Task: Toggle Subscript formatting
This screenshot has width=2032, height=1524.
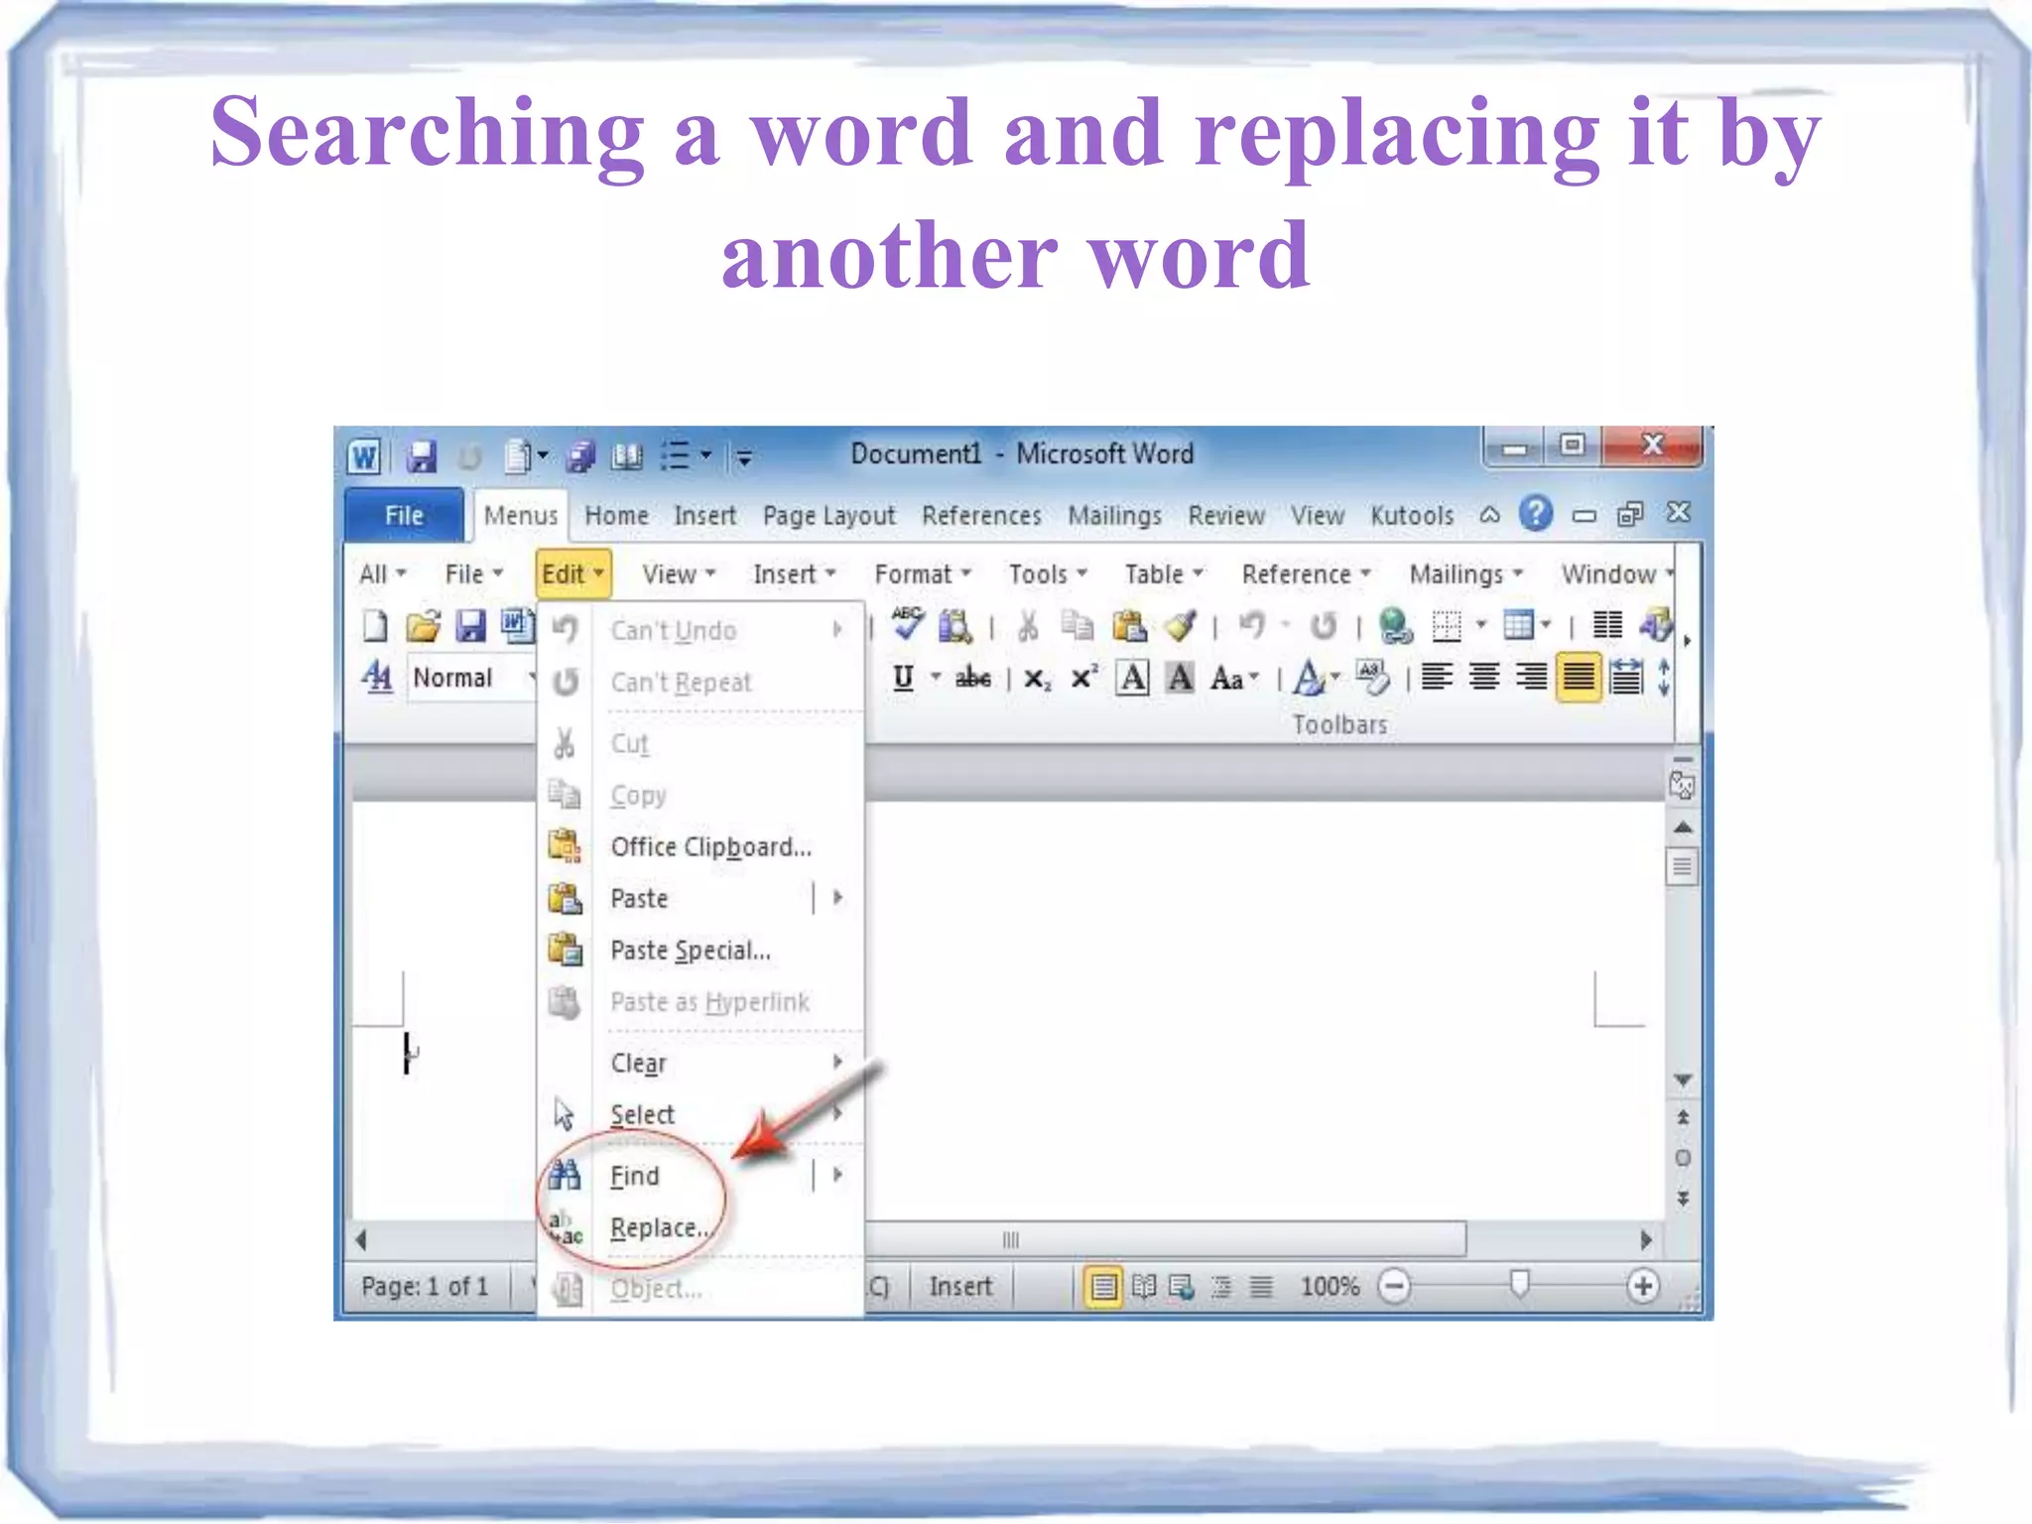Action: click(x=1037, y=680)
